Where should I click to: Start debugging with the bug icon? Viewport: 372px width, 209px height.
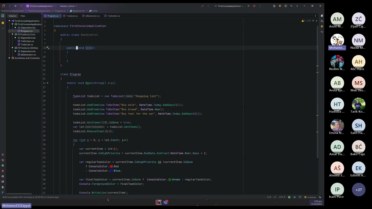tap(254, 6)
